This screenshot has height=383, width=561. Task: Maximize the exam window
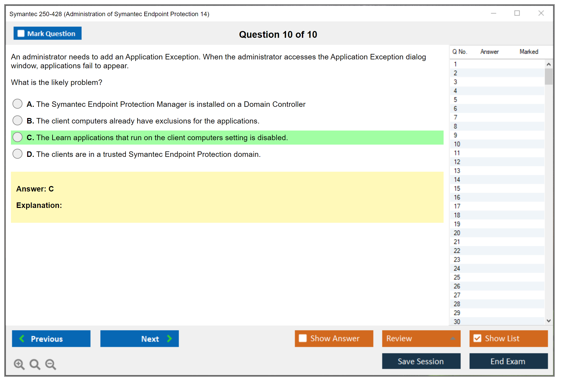pyautogui.click(x=517, y=13)
